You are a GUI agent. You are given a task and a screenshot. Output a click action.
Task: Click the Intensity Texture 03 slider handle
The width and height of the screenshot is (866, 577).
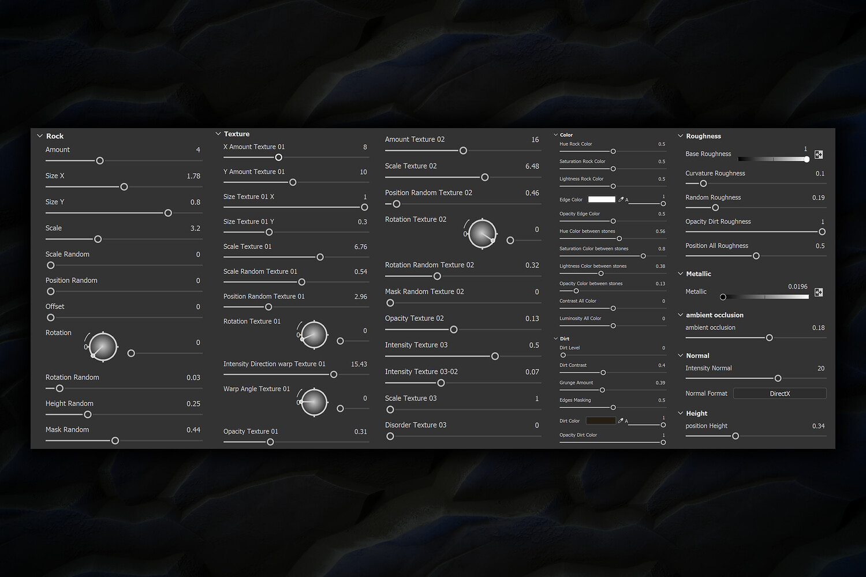click(495, 356)
